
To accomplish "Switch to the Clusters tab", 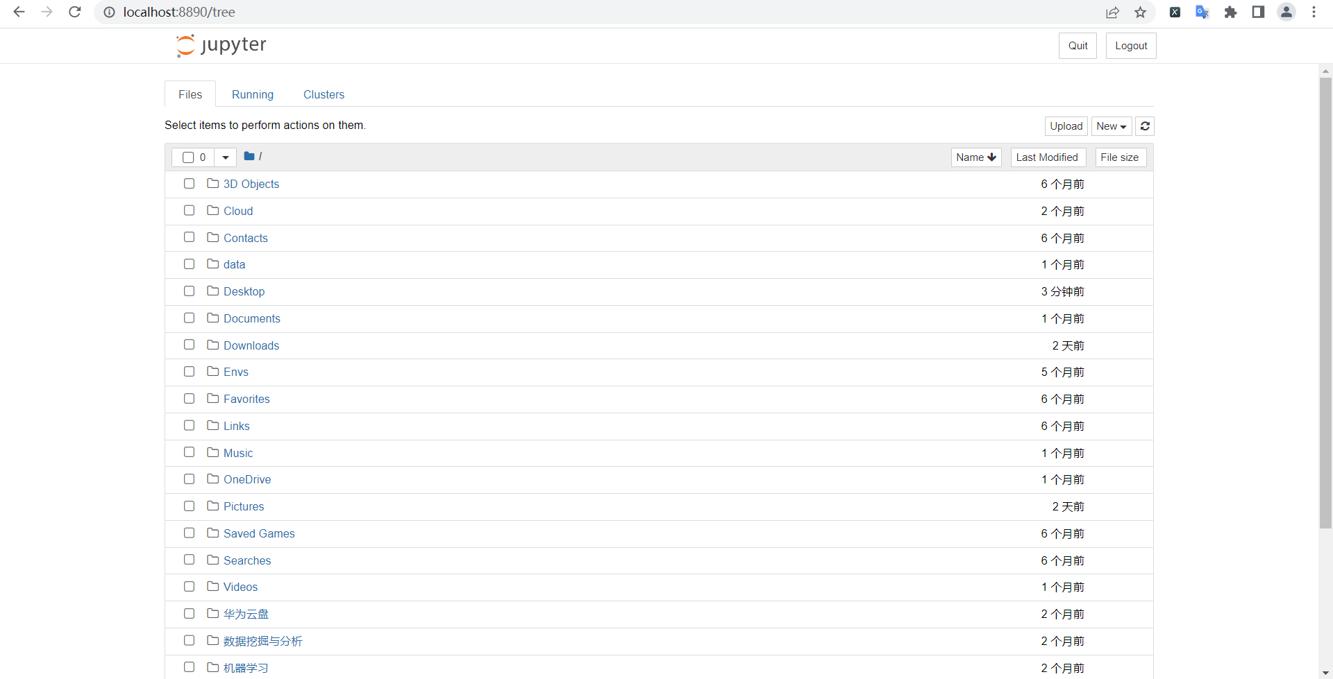I will click(x=324, y=94).
